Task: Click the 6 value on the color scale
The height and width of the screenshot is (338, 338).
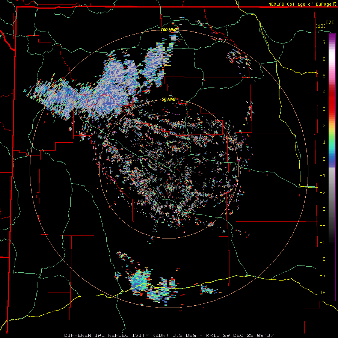Action: pyautogui.click(x=324, y=59)
